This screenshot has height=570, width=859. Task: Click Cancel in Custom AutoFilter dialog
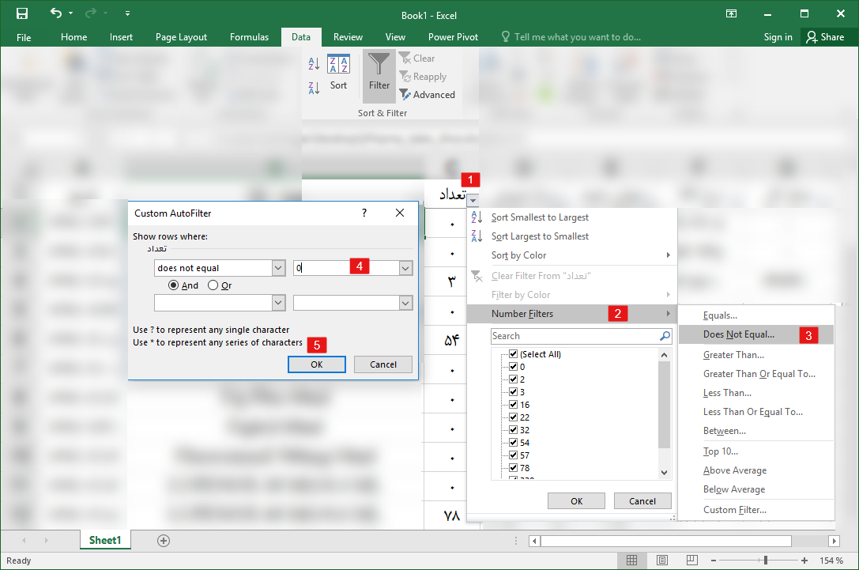383,364
